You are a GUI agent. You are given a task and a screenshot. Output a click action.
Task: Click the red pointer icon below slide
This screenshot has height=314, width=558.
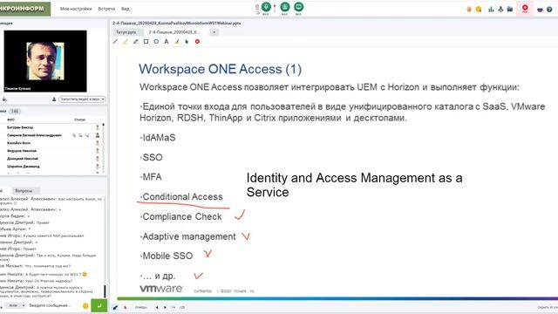pos(126,307)
